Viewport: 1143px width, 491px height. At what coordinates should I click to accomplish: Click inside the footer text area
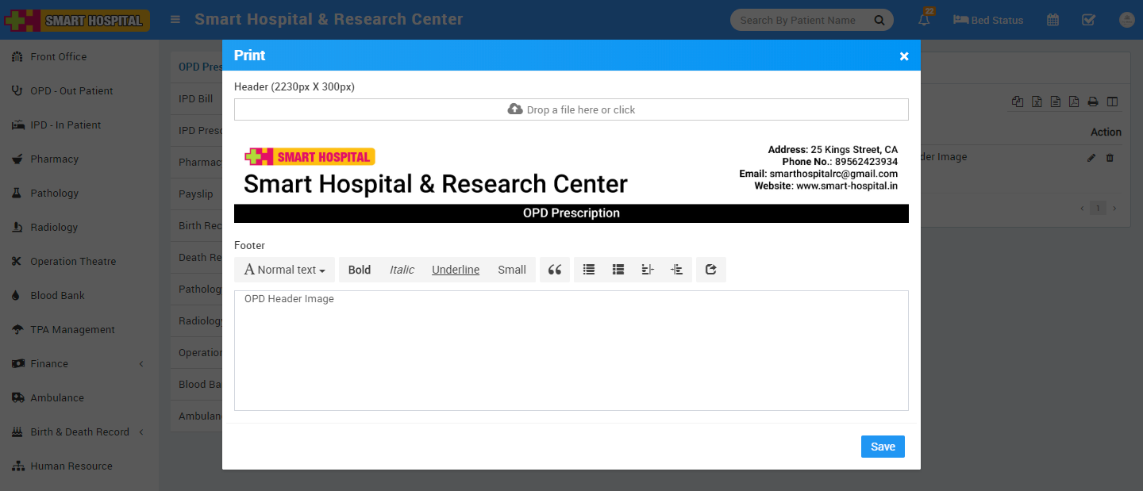point(571,357)
